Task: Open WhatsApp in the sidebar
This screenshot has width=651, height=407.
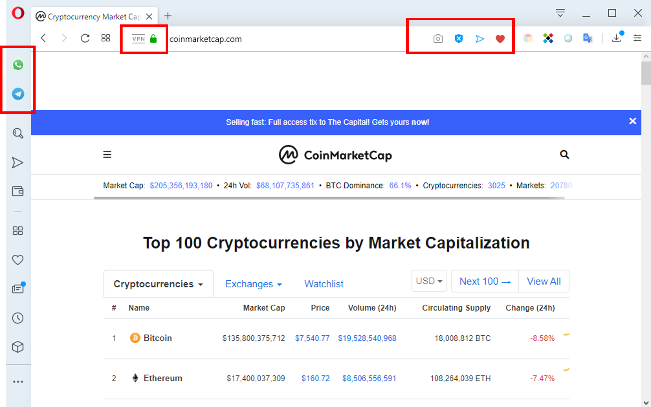Action: point(18,65)
